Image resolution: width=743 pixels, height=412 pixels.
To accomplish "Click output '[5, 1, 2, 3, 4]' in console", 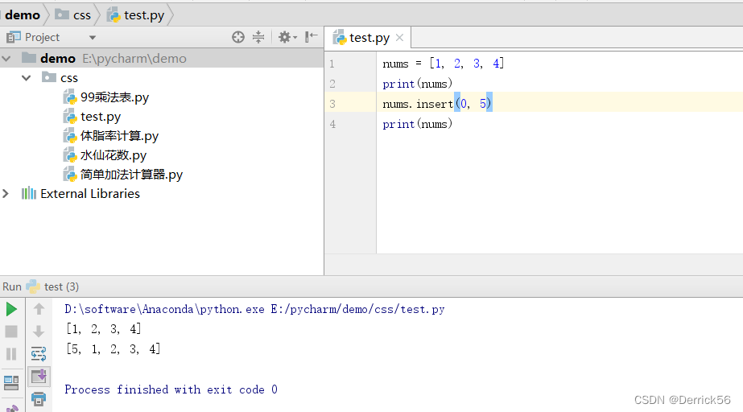I will click(x=114, y=349).
